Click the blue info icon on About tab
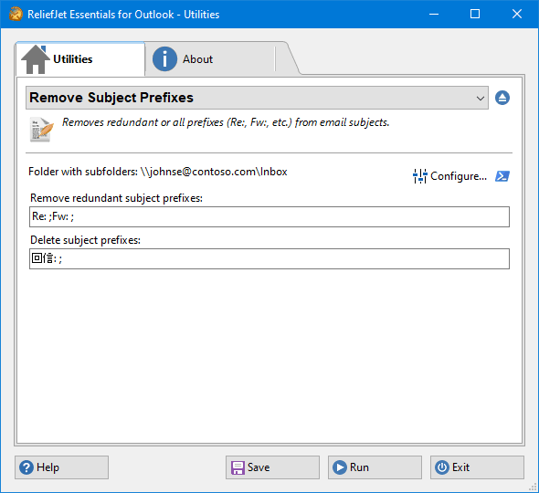Viewport: 539px width, 493px height. tap(164, 59)
